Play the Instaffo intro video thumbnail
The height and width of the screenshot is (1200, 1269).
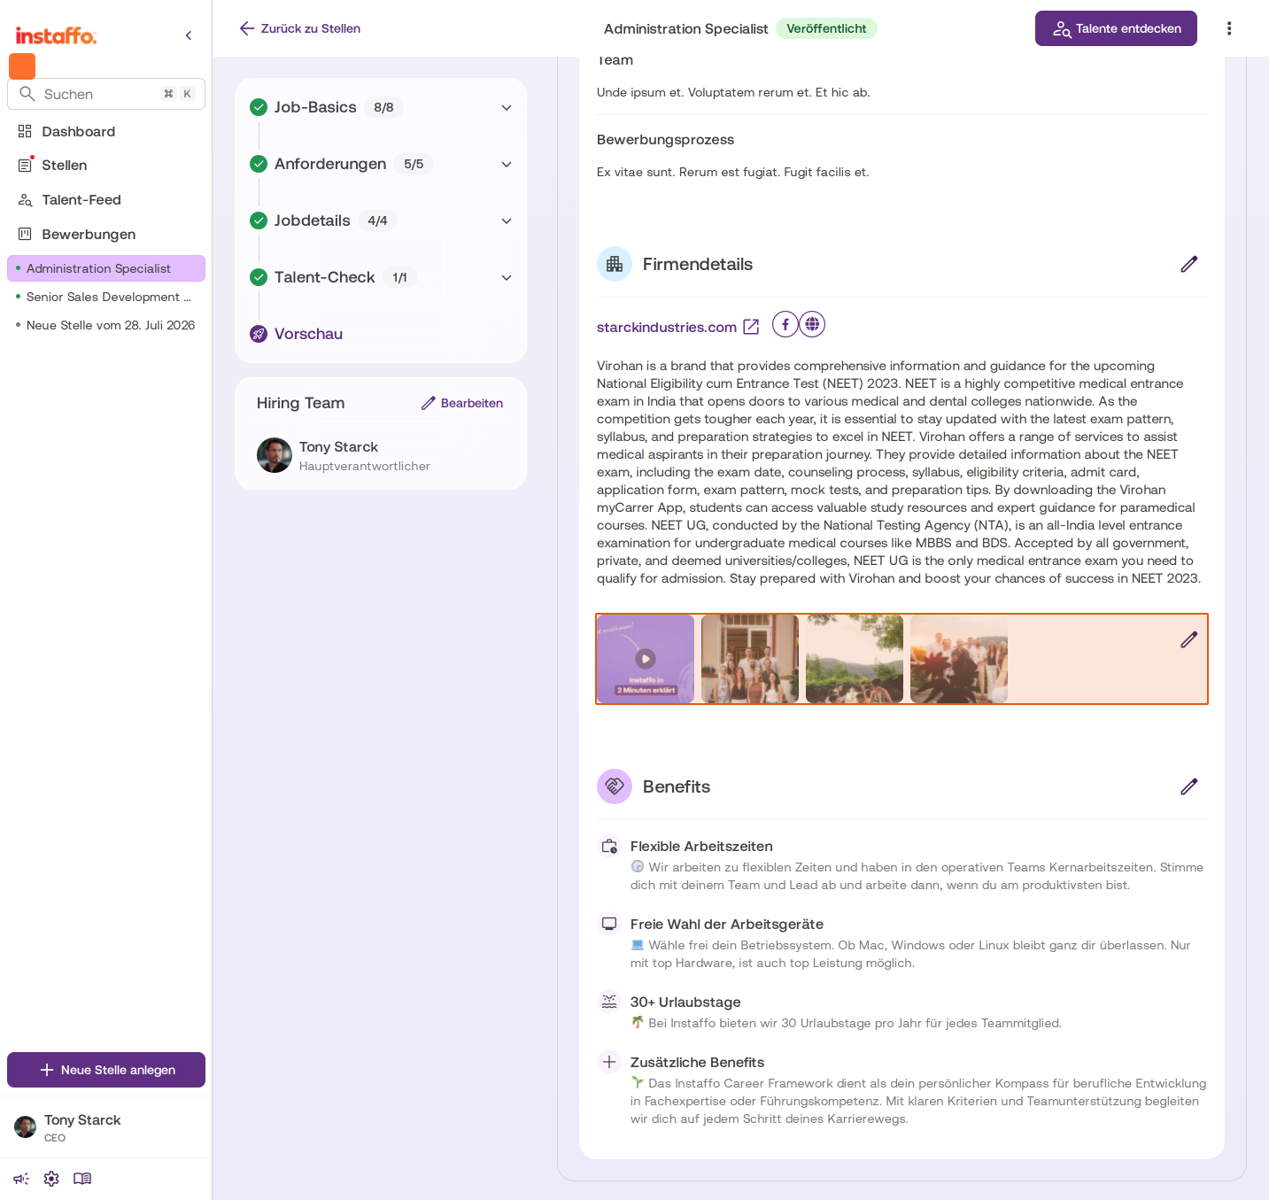coord(646,659)
